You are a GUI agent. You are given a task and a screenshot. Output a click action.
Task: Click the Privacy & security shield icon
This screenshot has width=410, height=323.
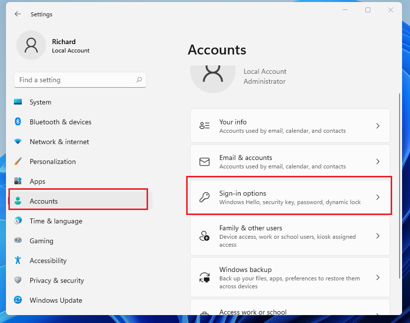(x=18, y=280)
